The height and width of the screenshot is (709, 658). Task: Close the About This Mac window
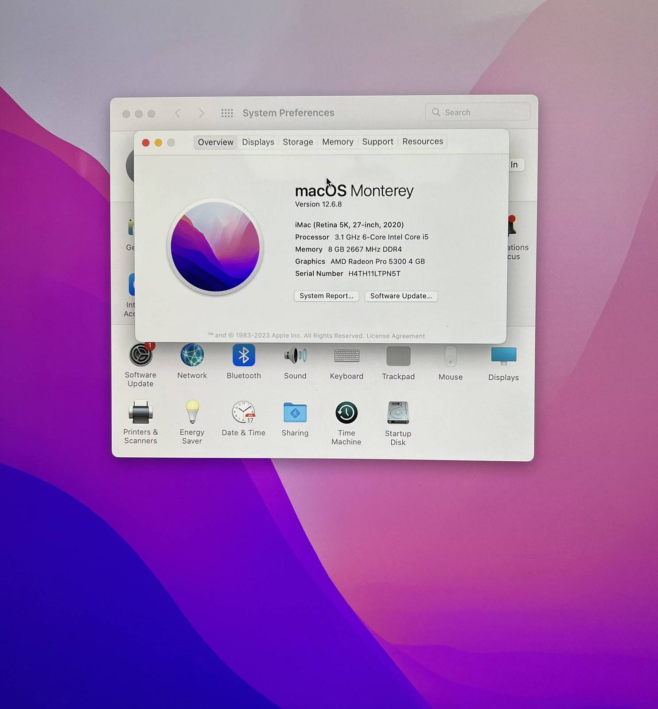click(146, 143)
